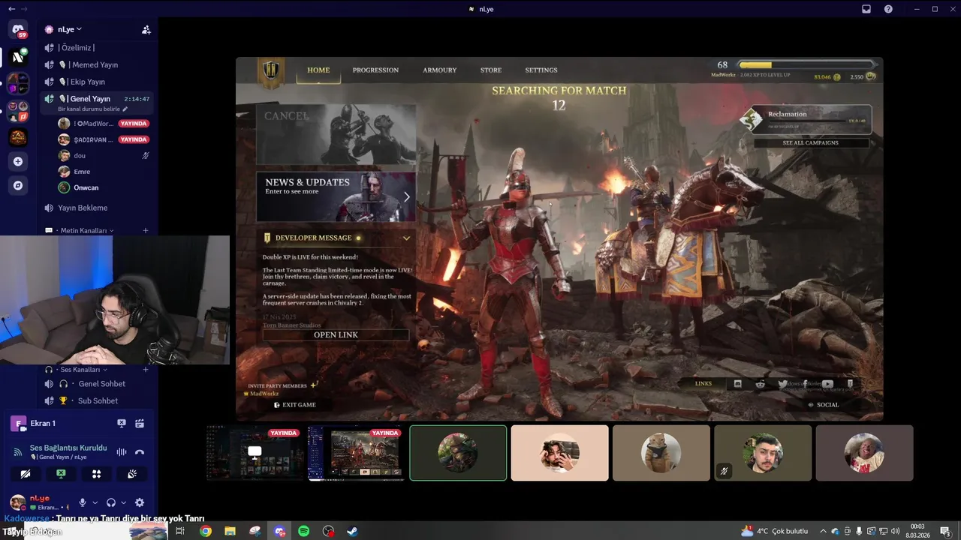This screenshot has width=961, height=540.
Task: Open Discord direct messages home icon
Action: tap(18, 30)
